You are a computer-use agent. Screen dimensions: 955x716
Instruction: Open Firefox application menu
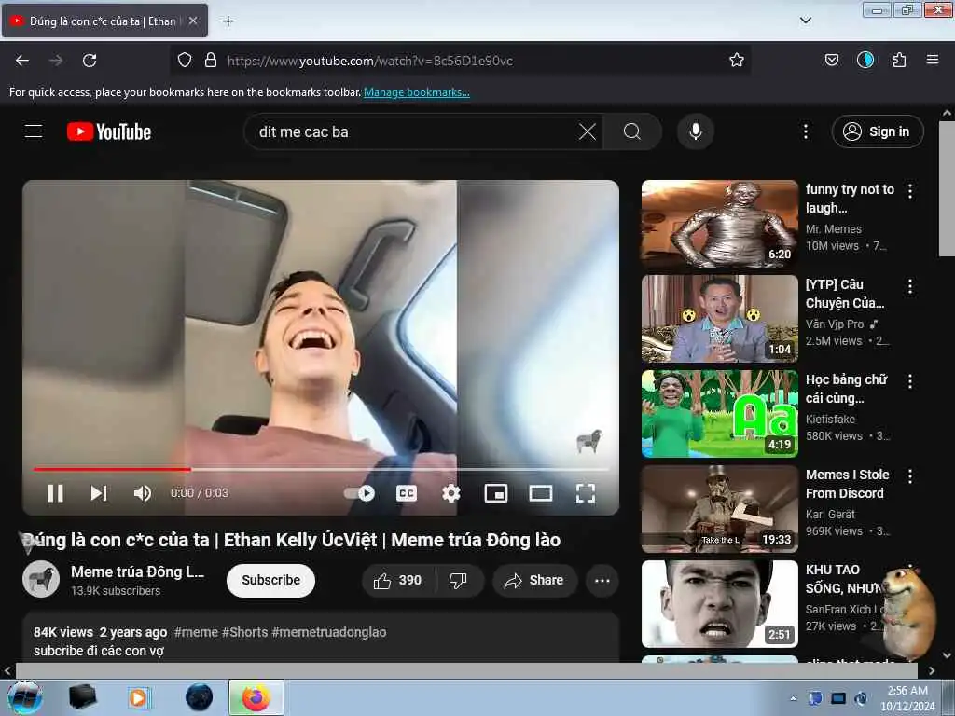932,61
